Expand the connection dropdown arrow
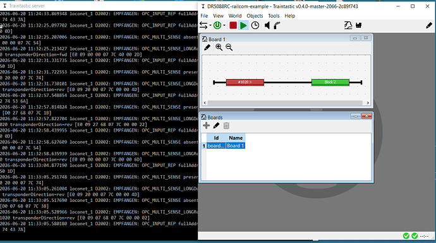 click(x=210, y=25)
